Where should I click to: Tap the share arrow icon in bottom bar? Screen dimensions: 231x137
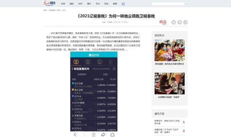(103, 134)
